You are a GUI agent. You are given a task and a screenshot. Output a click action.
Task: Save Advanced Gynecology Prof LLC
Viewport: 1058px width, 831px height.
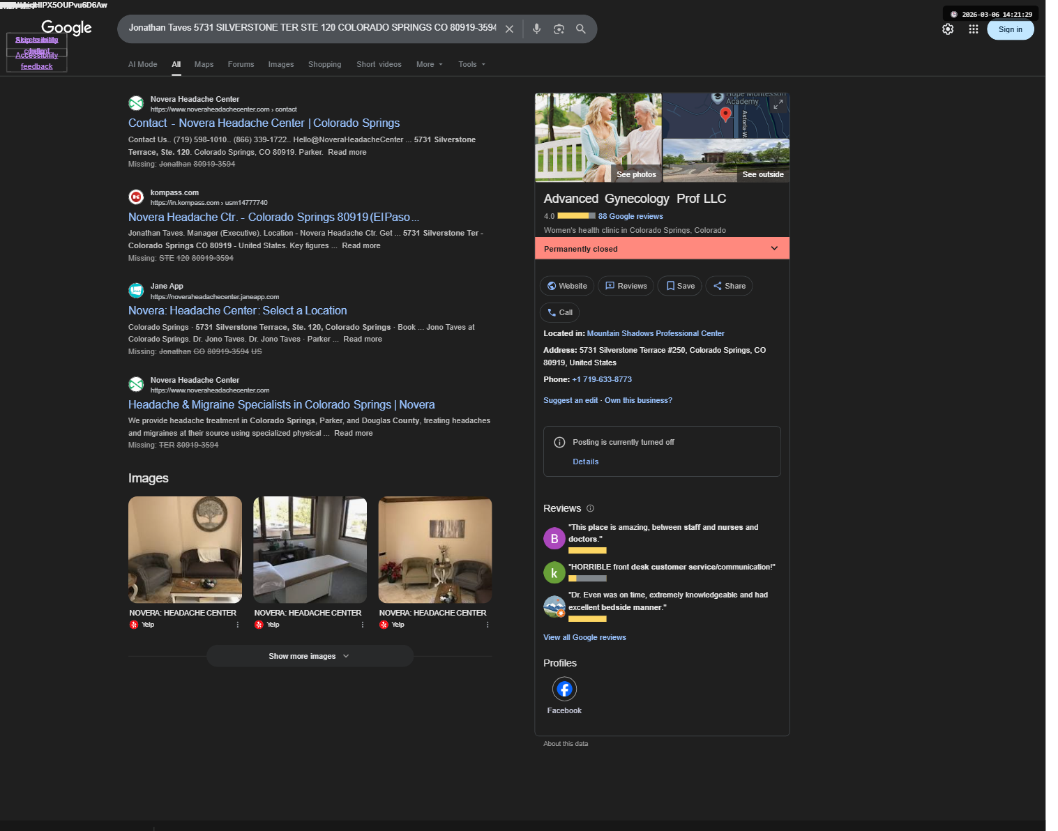(680, 286)
